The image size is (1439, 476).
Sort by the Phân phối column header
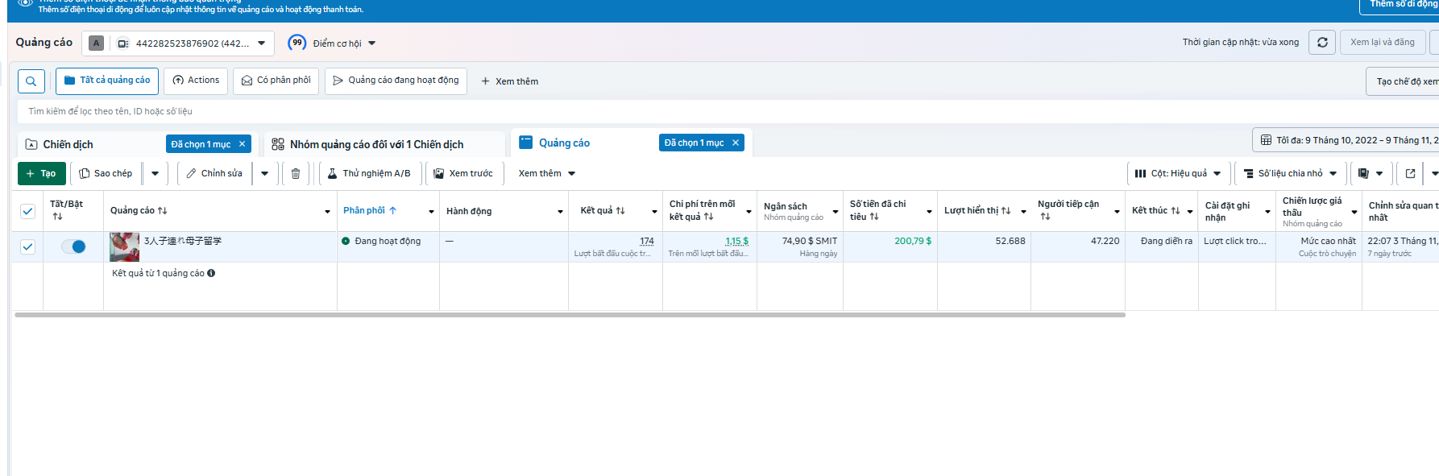pyautogui.click(x=370, y=211)
